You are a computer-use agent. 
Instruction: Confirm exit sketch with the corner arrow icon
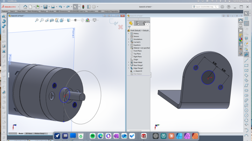[114, 22]
